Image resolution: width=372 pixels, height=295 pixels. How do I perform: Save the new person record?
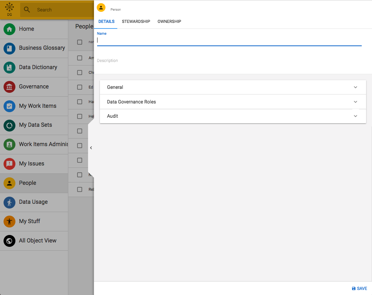click(x=359, y=288)
